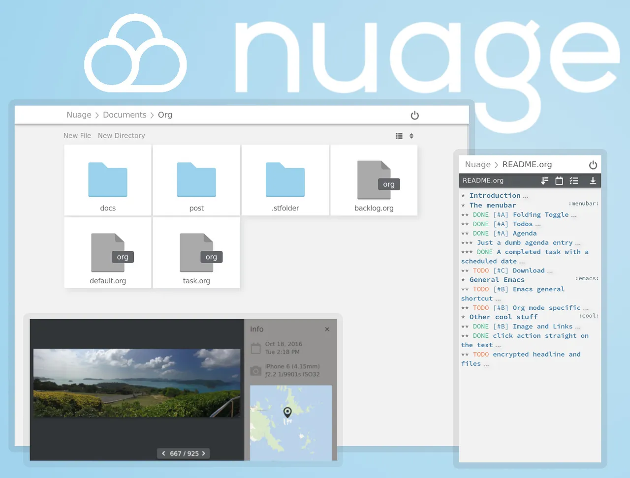Click the panorama photo
Screen dimensions: 630x478
pyautogui.click(x=137, y=383)
